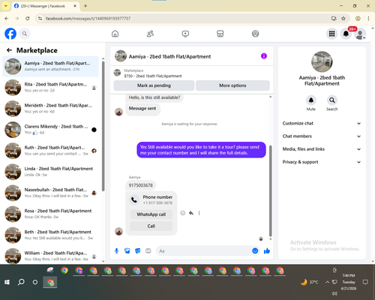
Task: Open emoji picker in message box
Action: click(255, 250)
